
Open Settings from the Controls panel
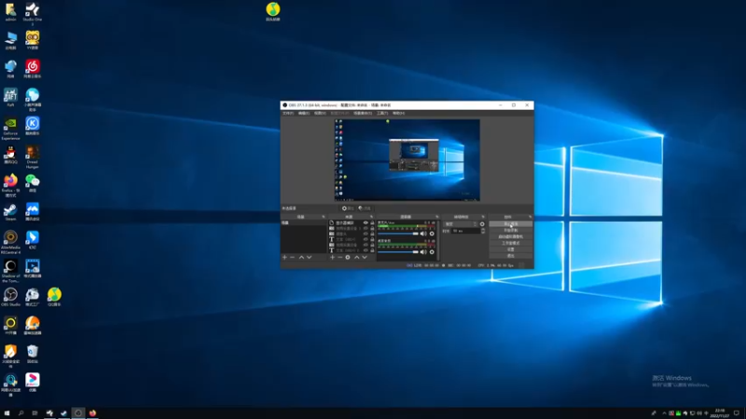[510, 249]
